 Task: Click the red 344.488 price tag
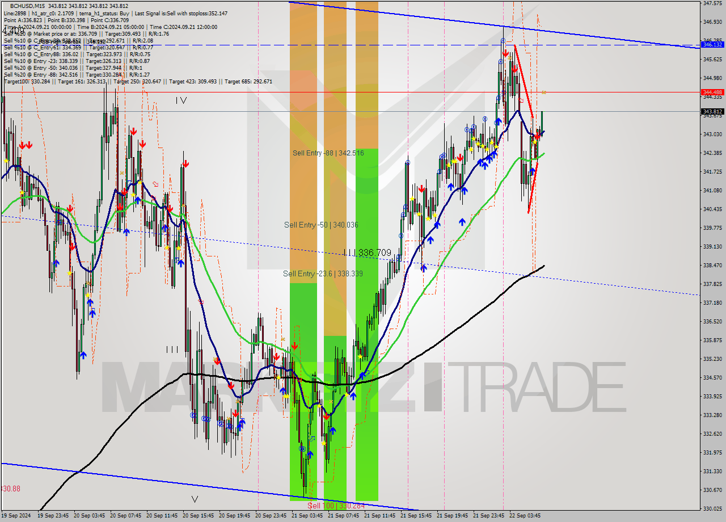[712, 92]
